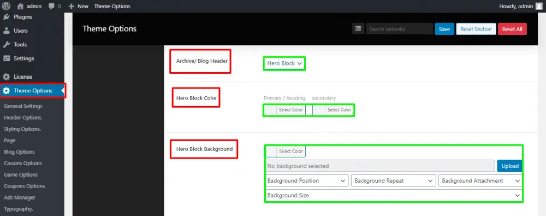This screenshot has height=216, width=546.
Task: Click the red Reset All button
Action: coord(512,29)
